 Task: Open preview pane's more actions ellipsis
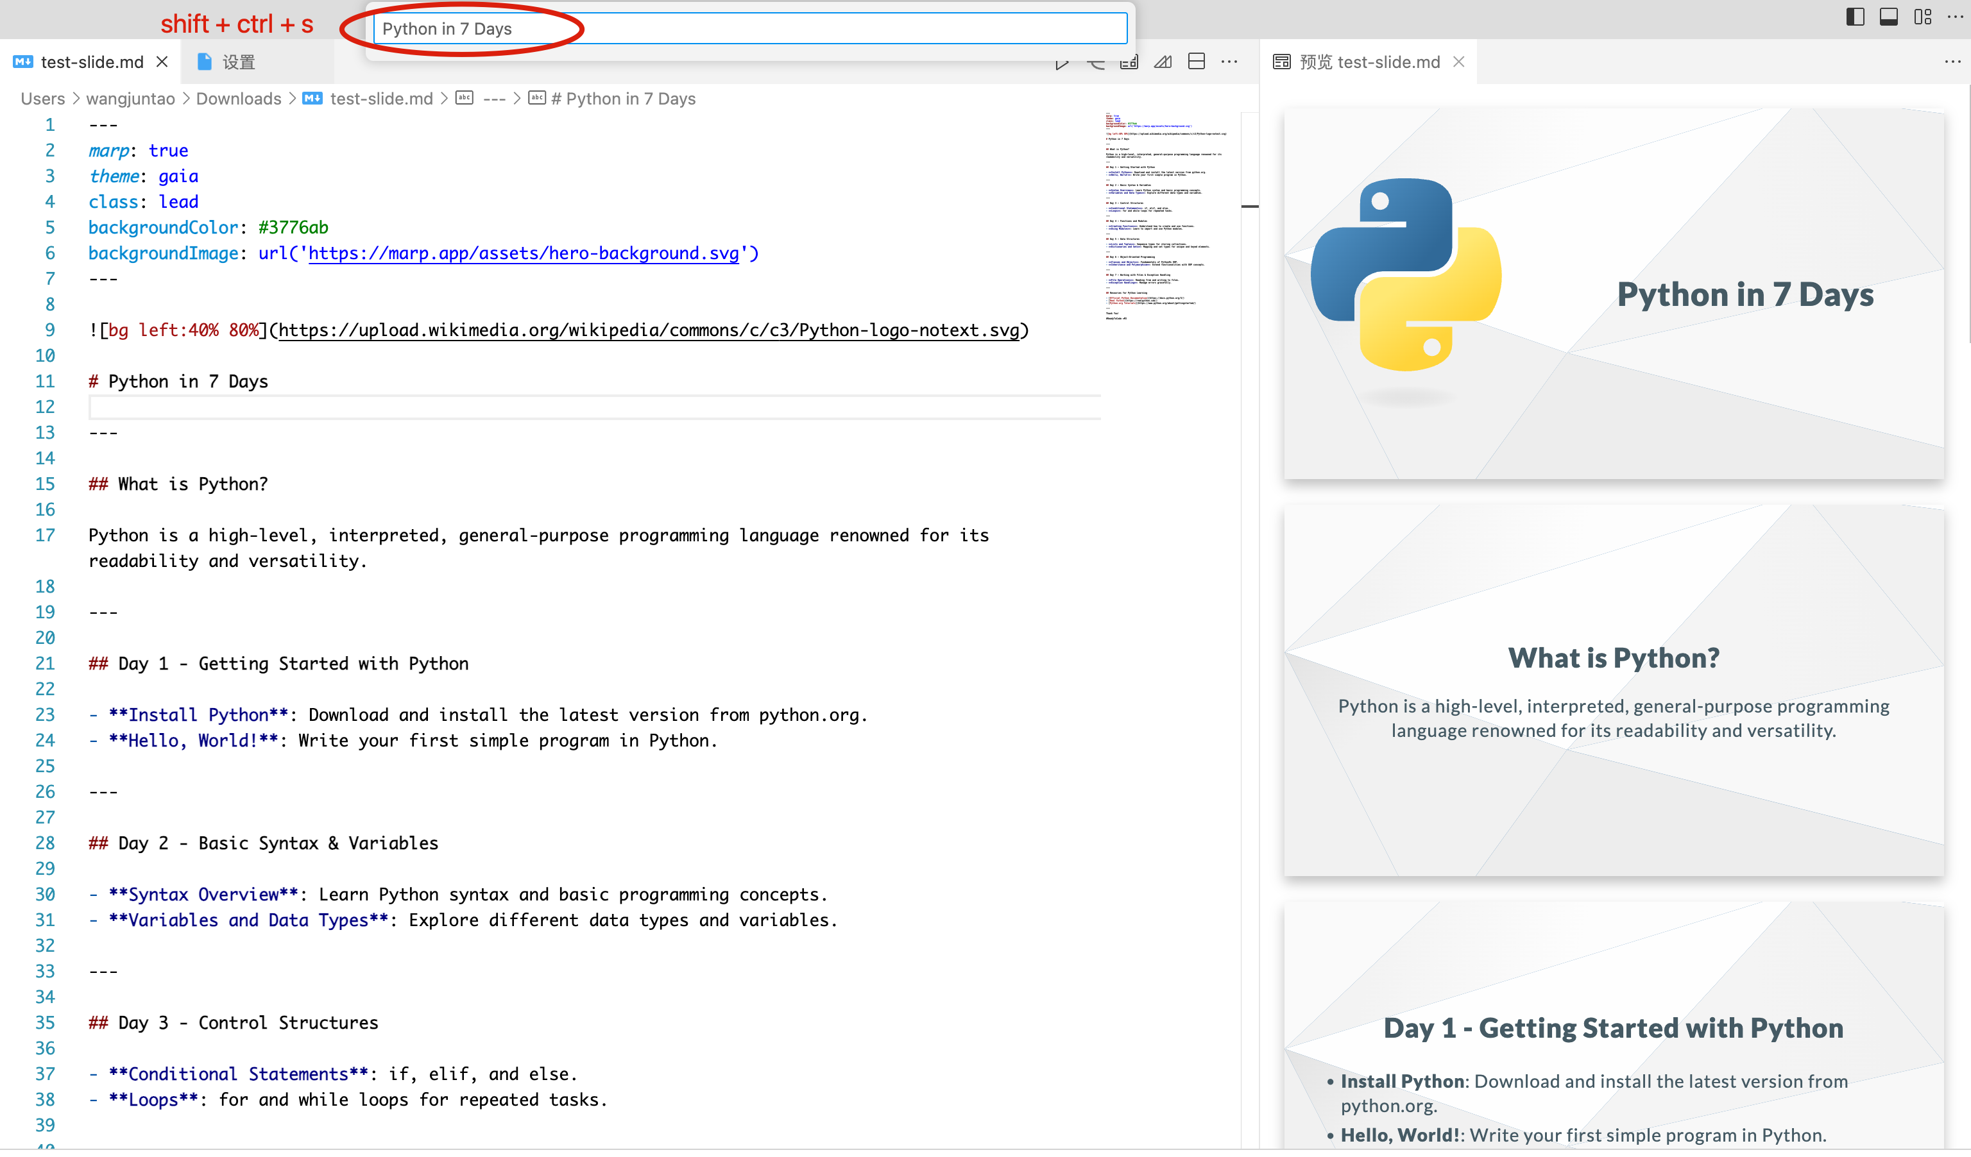[x=1952, y=62]
